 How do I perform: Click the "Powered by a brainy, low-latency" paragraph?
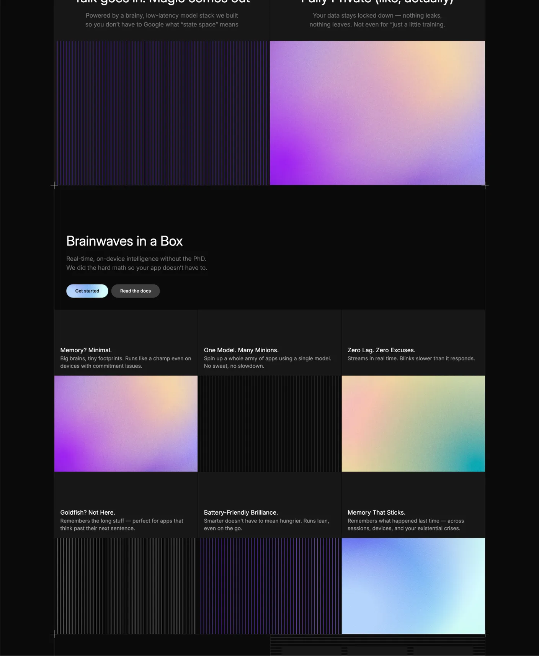coord(162,20)
